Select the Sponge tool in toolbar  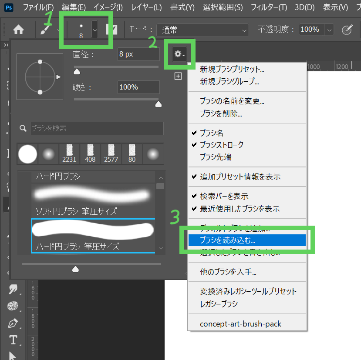click(13, 306)
